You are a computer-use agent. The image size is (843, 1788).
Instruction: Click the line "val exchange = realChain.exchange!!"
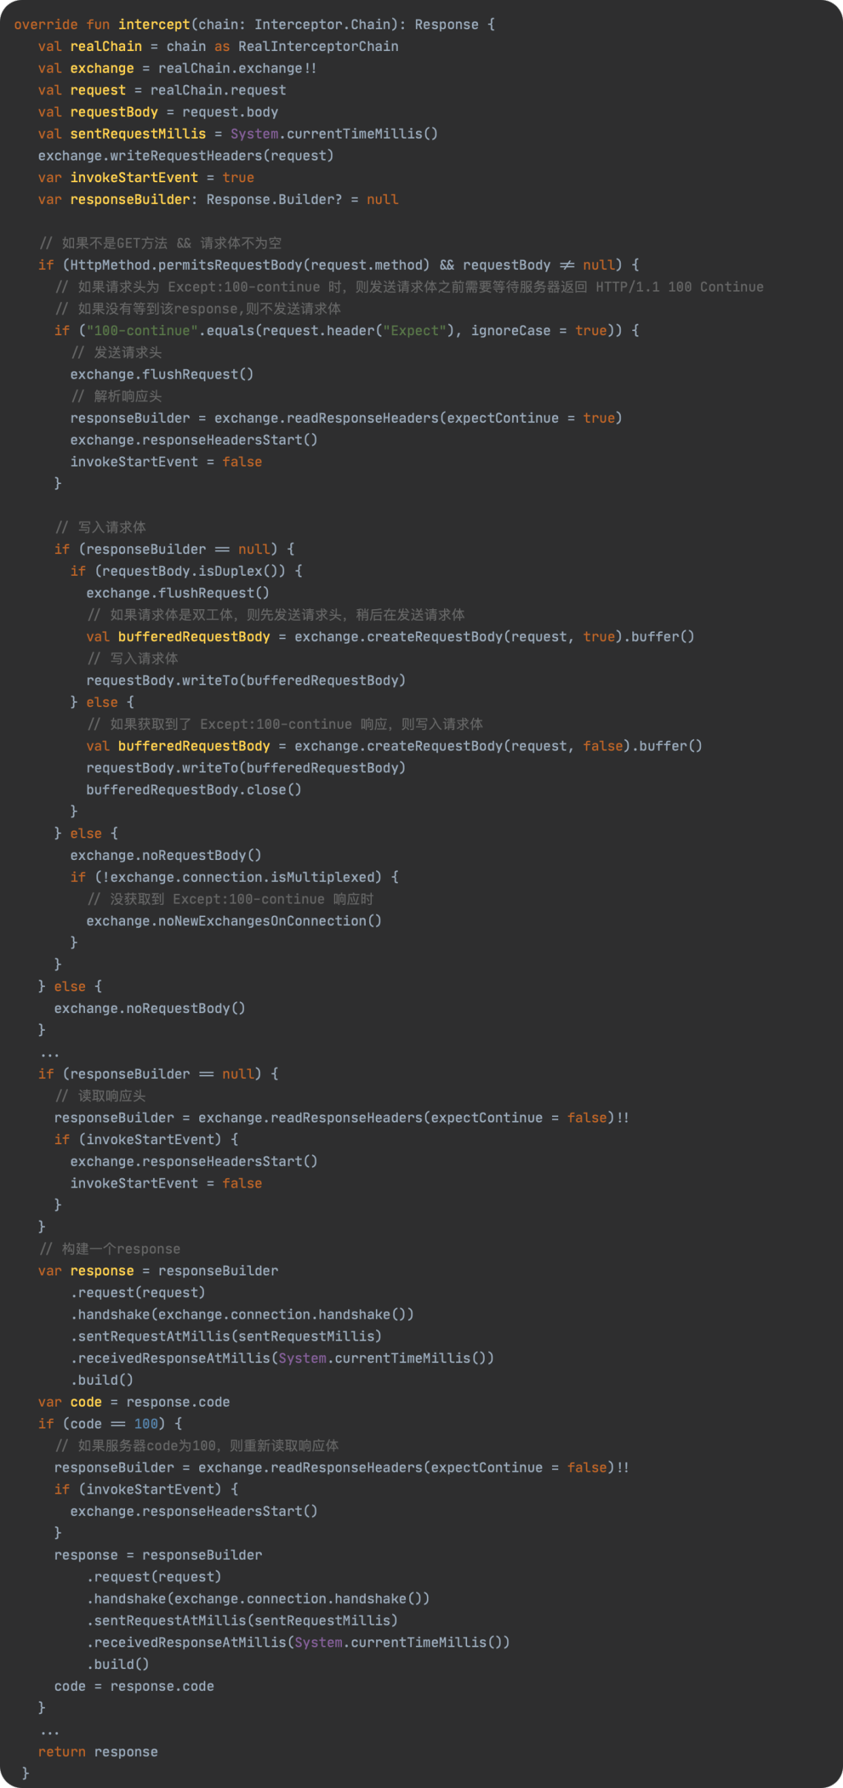[x=177, y=68]
